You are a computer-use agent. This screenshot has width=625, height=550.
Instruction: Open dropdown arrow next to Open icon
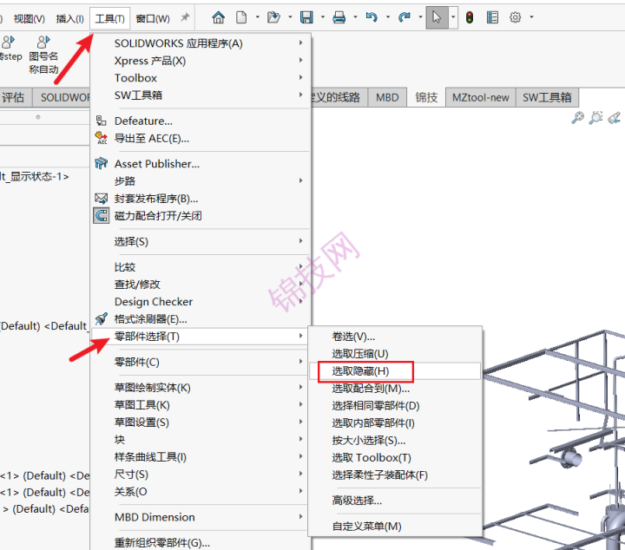point(290,17)
